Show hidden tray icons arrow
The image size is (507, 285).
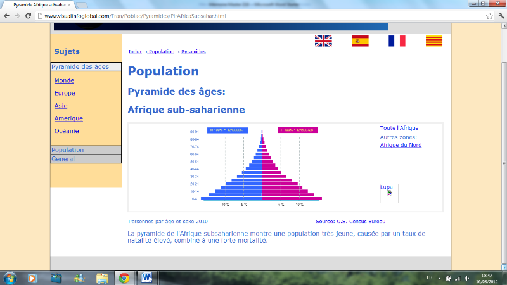[x=440, y=278]
